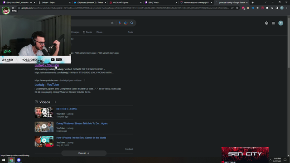Play the BEST OF 2022 thumbnail
This screenshot has width=290, height=163.
click(x=44, y=113)
